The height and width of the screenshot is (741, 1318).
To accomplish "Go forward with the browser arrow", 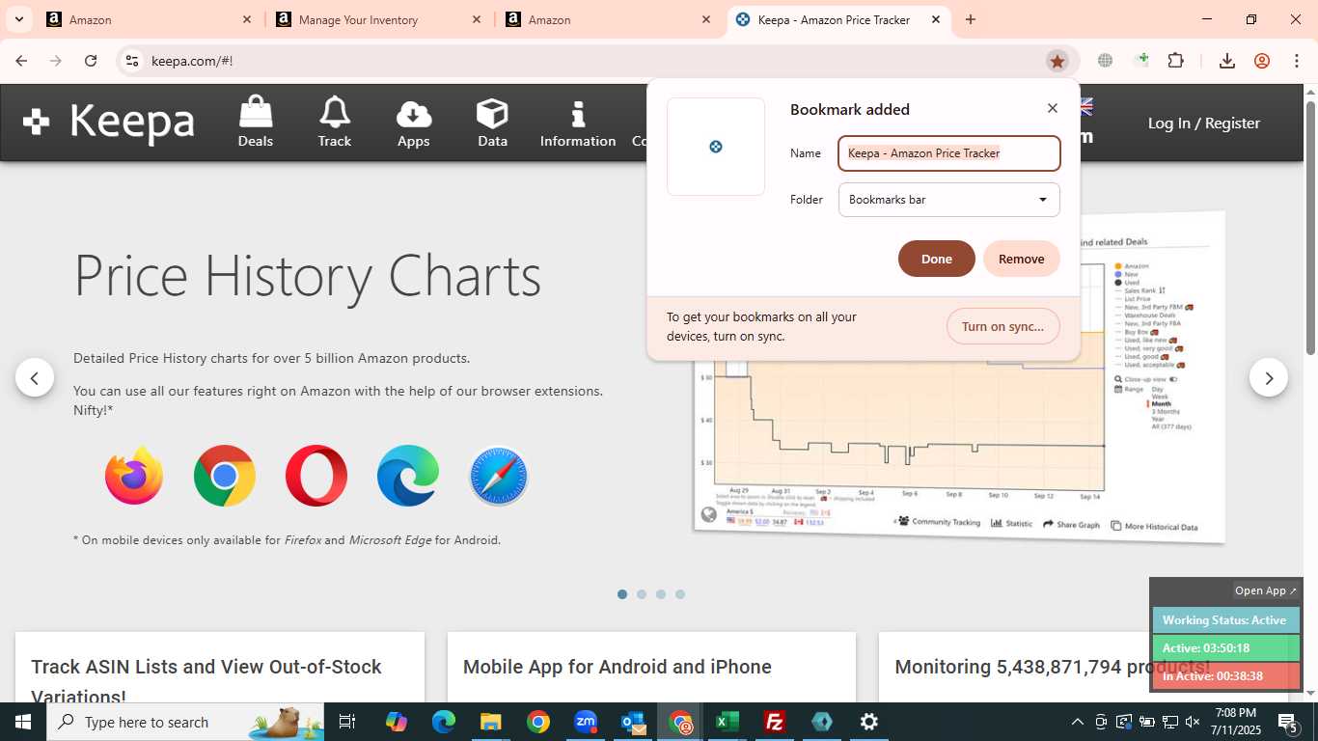I will point(56,61).
